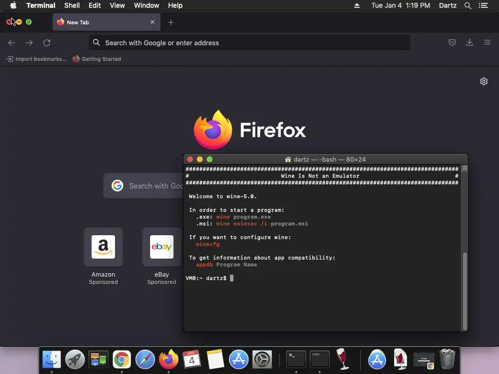Open the Applications folder stack in dock
499x374 pixels.
coord(377,359)
